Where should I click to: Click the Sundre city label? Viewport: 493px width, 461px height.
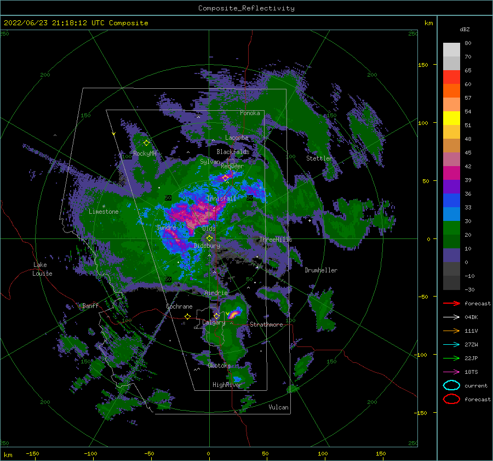tap(166, 227)
